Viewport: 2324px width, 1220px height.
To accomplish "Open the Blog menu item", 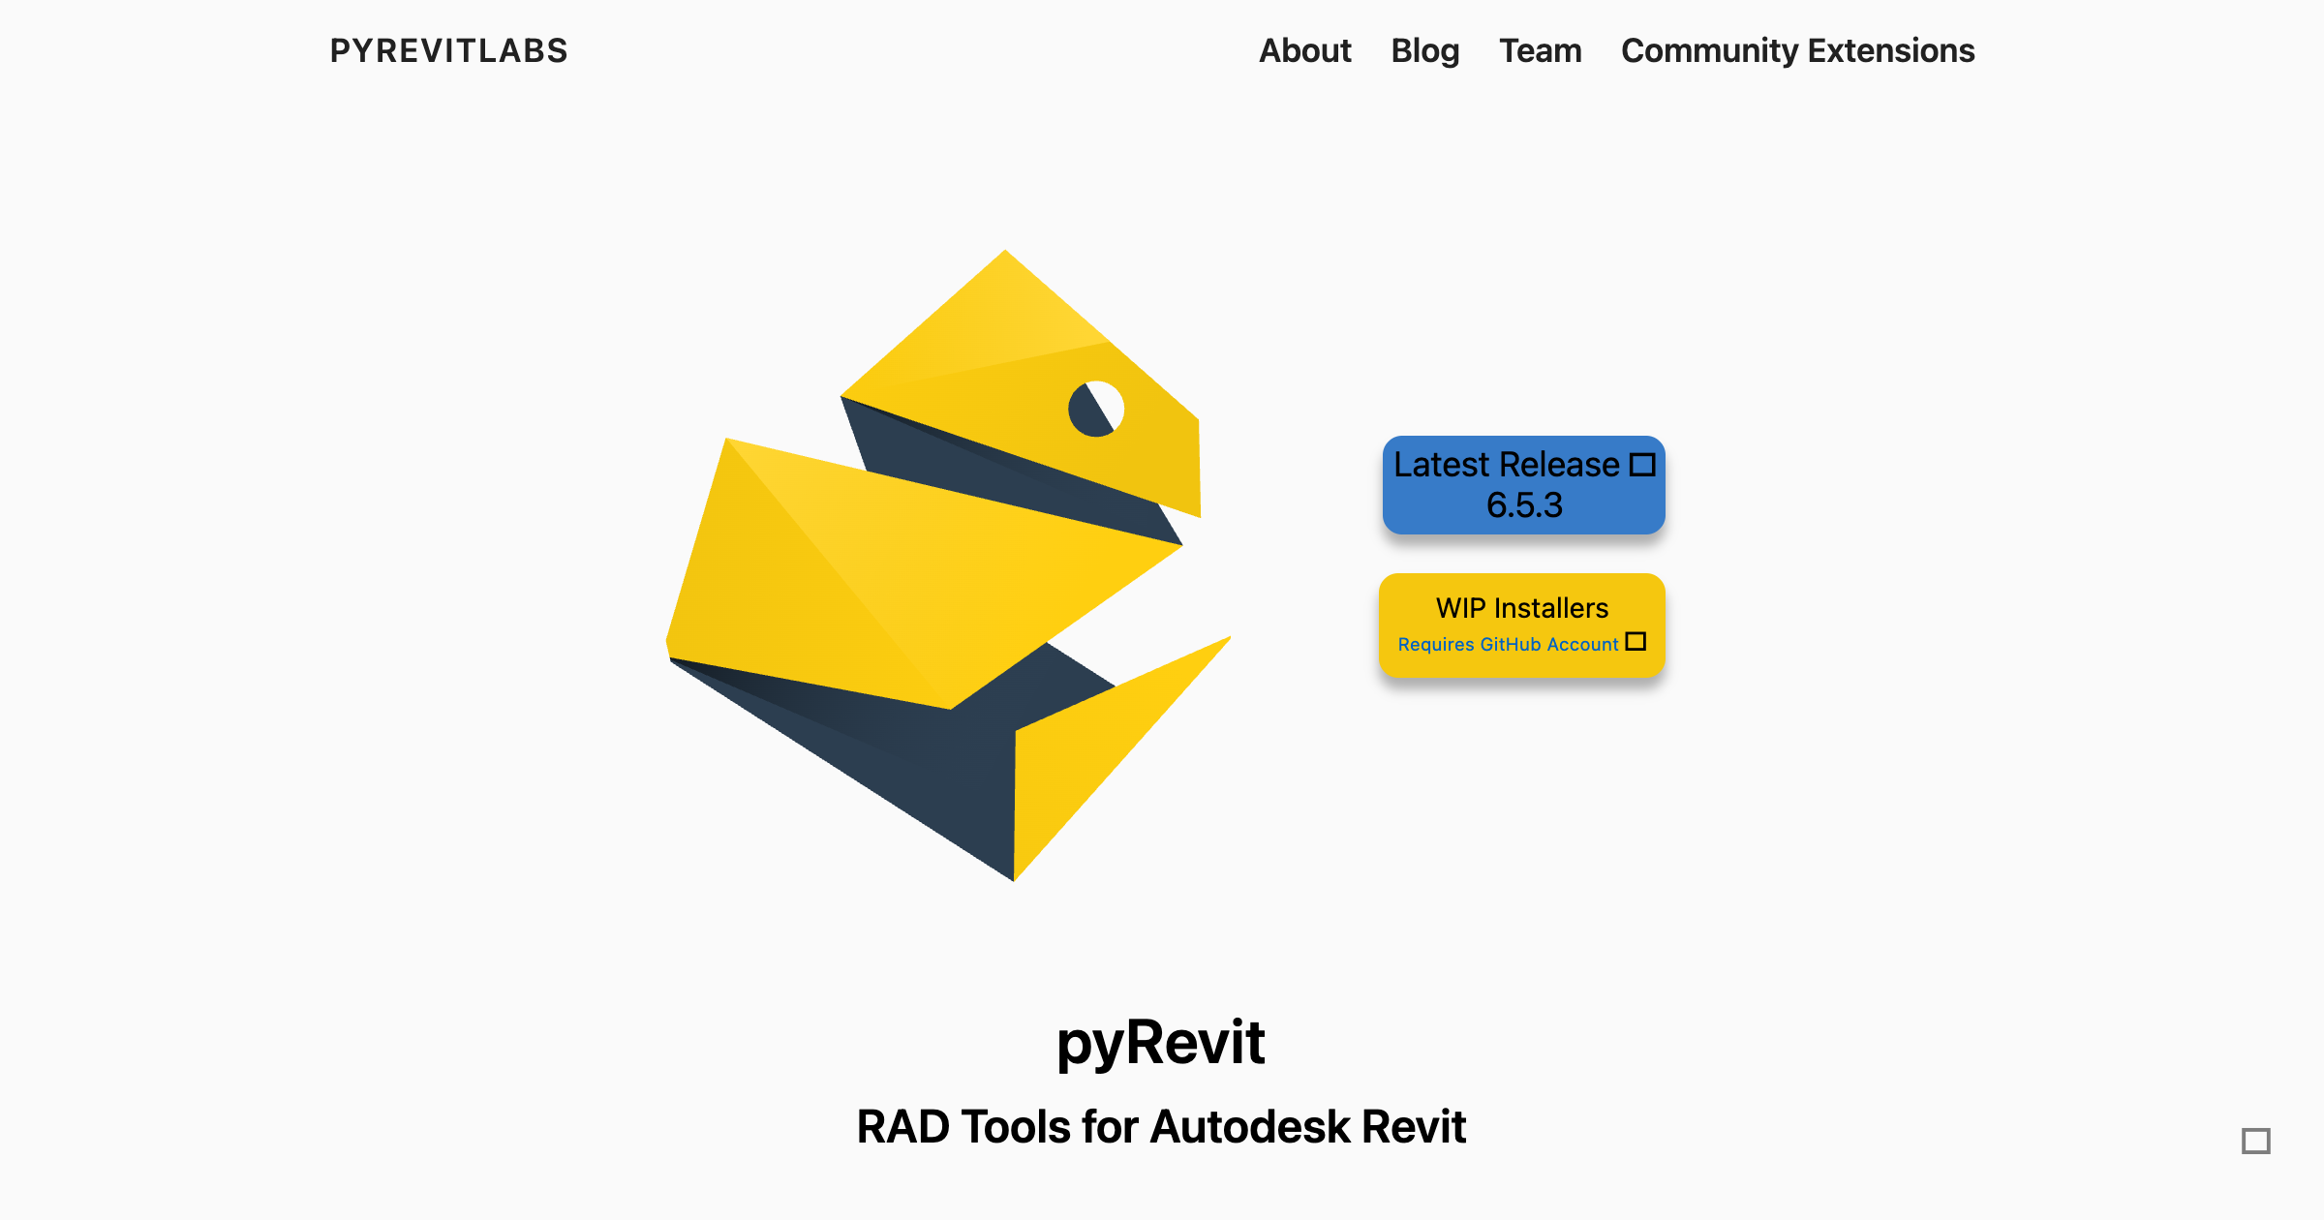I will pos(1424,50).
